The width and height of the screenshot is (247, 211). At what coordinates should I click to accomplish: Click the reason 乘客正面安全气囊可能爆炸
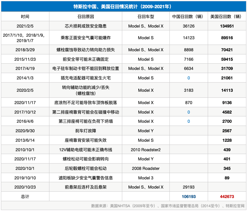85,38
